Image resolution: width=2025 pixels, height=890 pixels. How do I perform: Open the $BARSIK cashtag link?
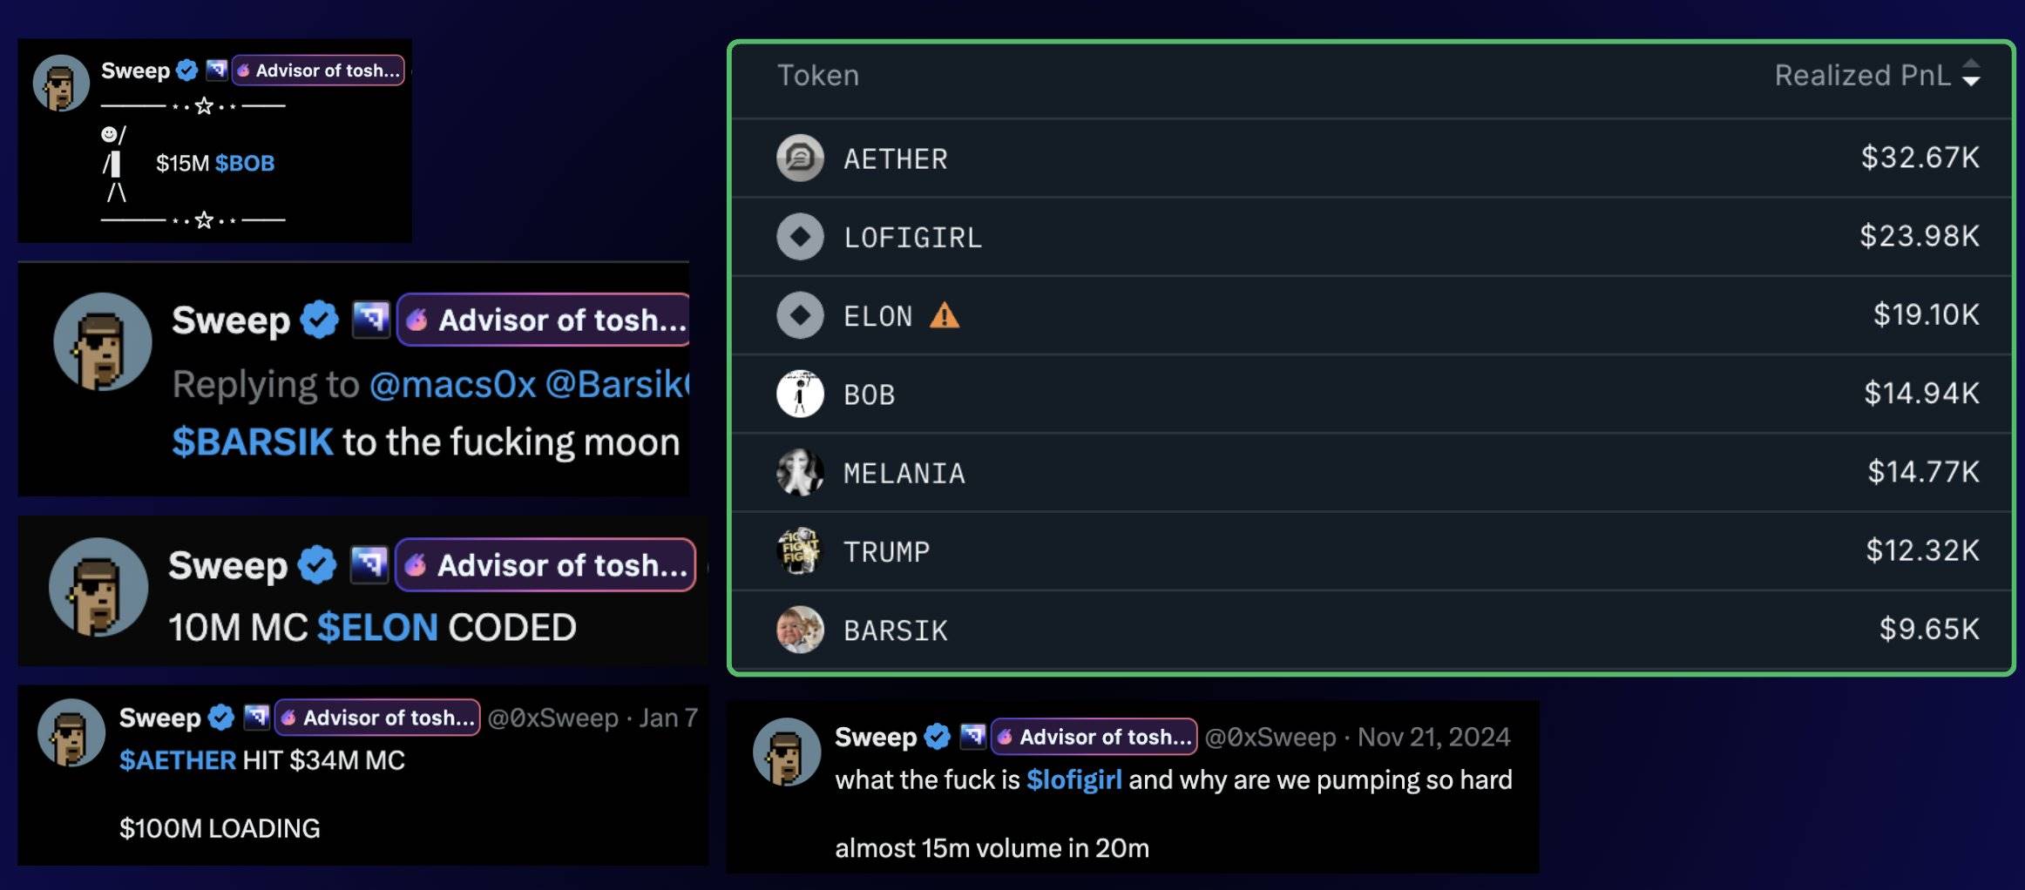(x=253, y=442)
